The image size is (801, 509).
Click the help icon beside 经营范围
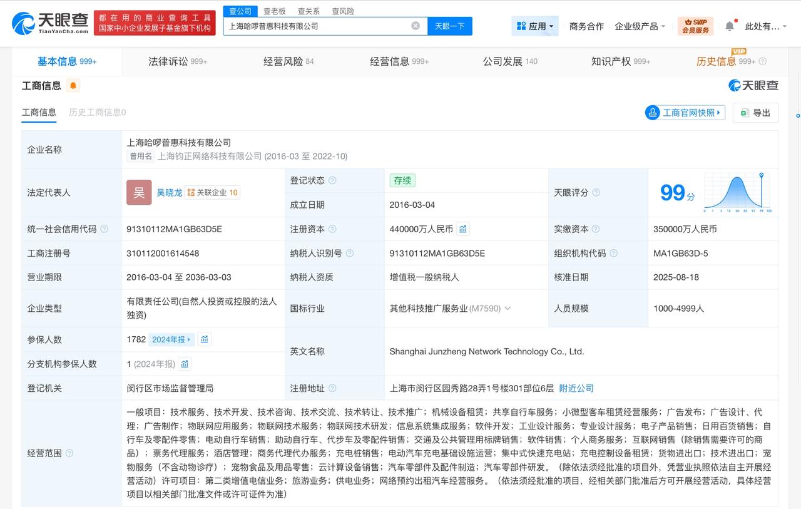coord(69,453)
